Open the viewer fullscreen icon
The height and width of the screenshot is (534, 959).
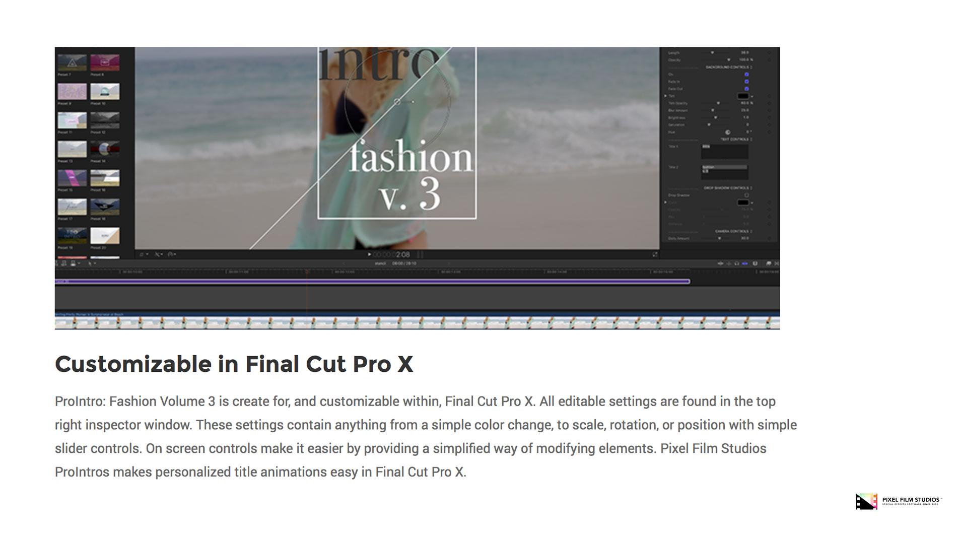pos(655,254)
